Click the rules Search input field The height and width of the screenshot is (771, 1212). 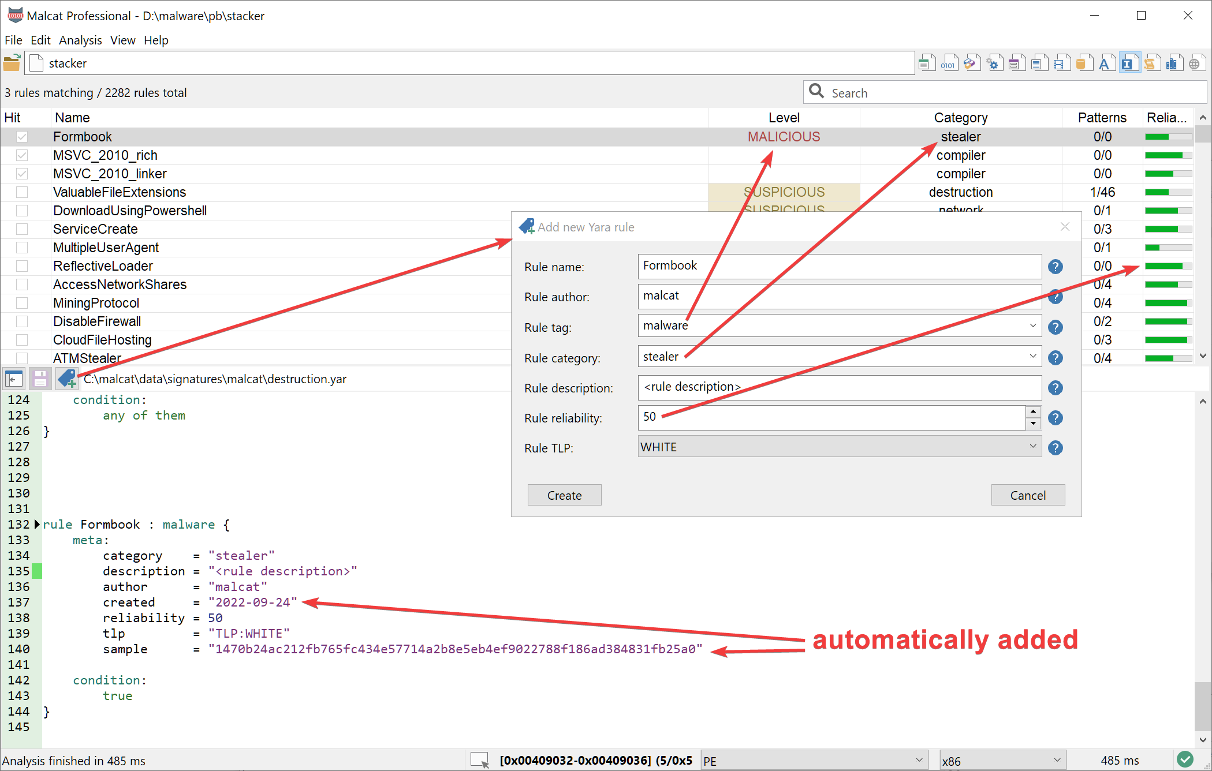(x=1005, y=92)
